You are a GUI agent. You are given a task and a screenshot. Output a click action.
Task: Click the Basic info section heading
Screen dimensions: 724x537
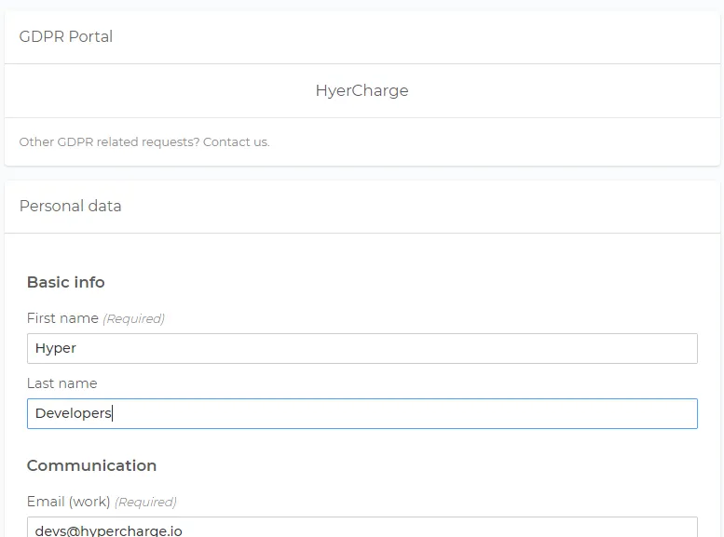point(66,282)
